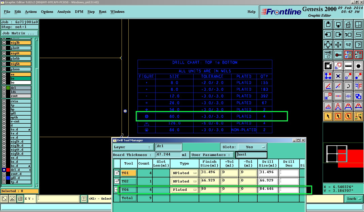Click the question mark help icon

pyautogui.click(x=358, y=45)
